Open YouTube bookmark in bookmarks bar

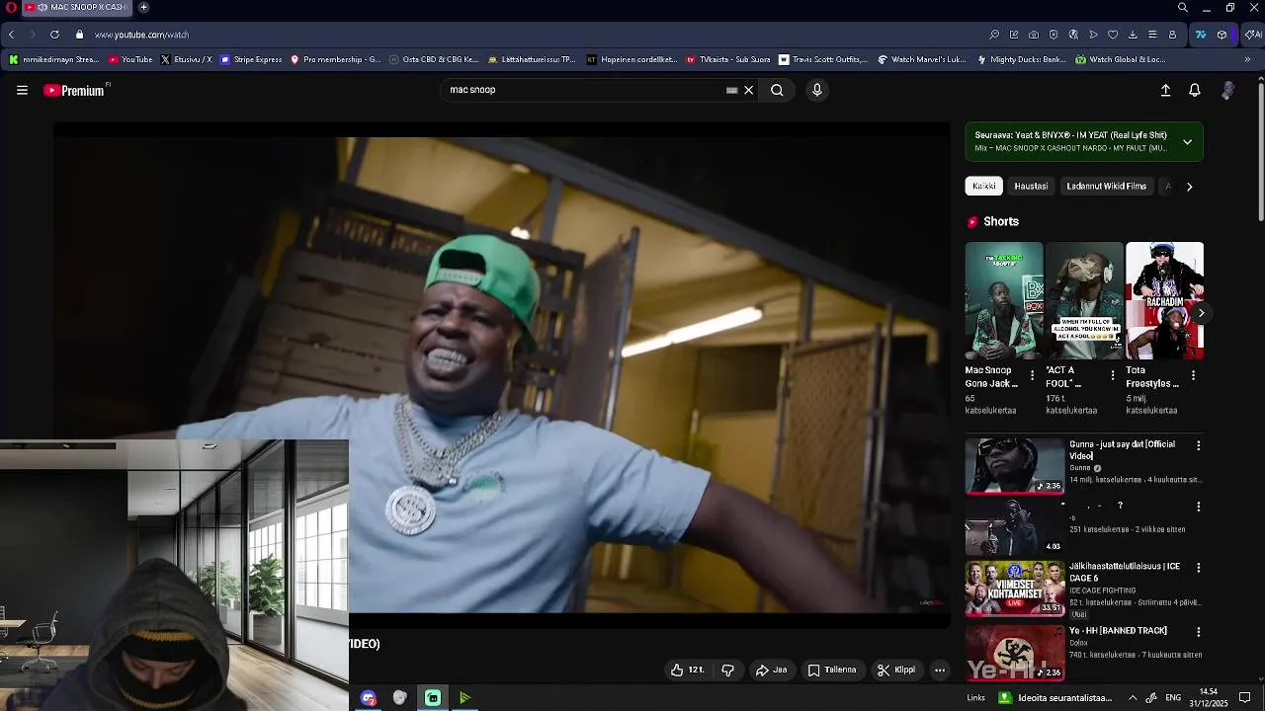pos(130,59)
